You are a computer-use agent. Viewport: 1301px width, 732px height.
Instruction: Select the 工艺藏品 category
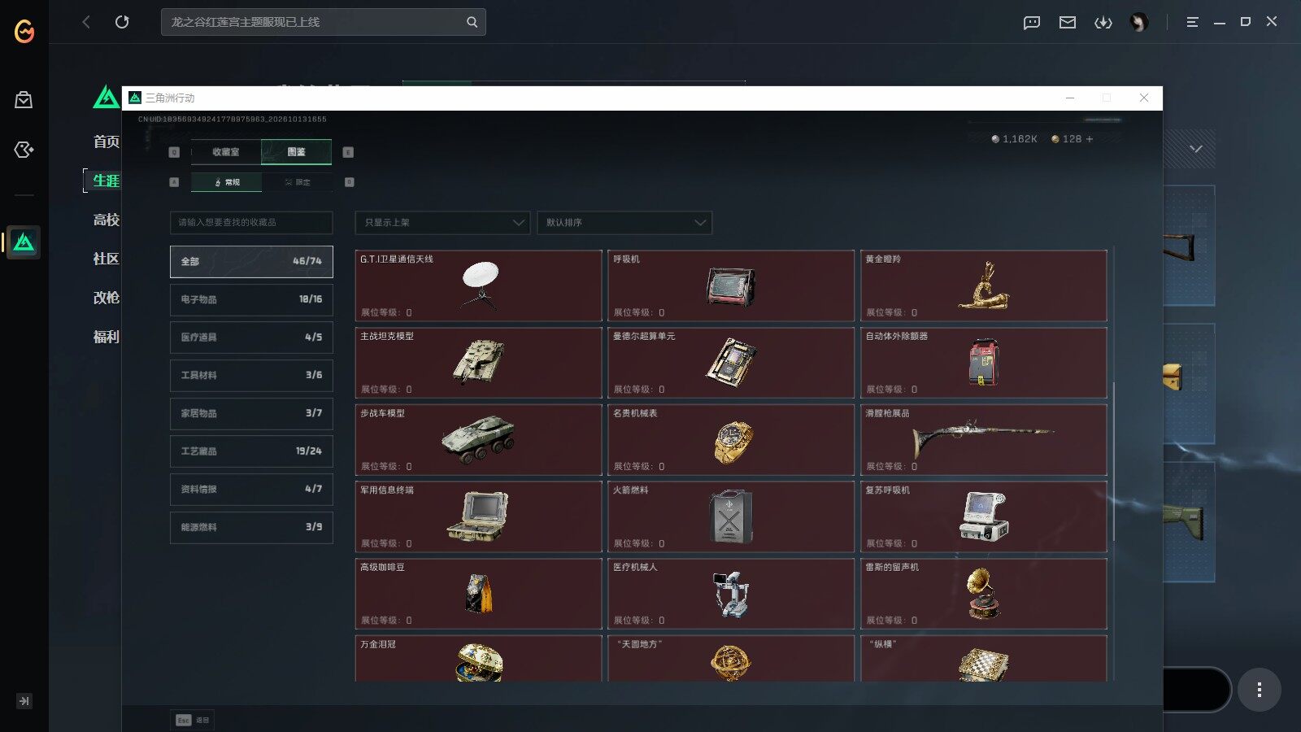click(251, 451)
